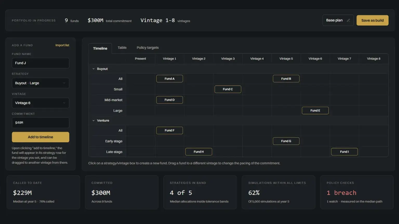Collapse the Buyout strategy group
Screen dimensions: 399x224
click(94, 69)
